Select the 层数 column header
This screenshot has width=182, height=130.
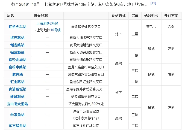click(135, 16)
